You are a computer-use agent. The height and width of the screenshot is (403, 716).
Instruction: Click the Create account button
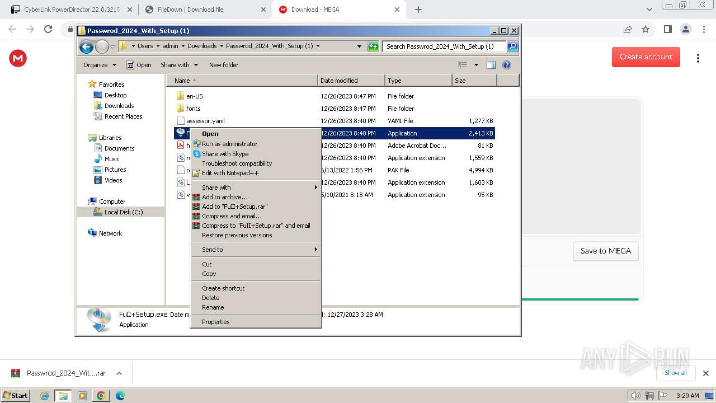coord(646,57)
